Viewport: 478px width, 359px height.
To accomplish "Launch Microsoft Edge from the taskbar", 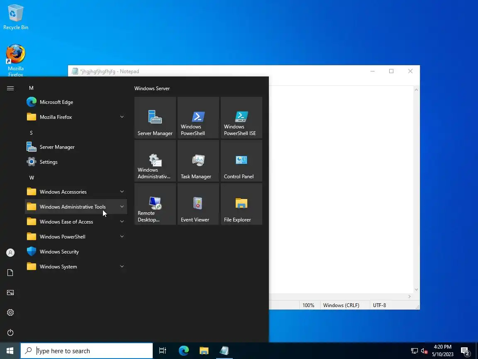I will tap(184, 351).
